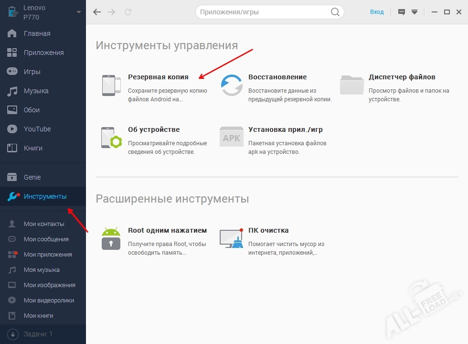Click the Вход login link
This screenshot has height=344, width=468.
click(377, 11)
